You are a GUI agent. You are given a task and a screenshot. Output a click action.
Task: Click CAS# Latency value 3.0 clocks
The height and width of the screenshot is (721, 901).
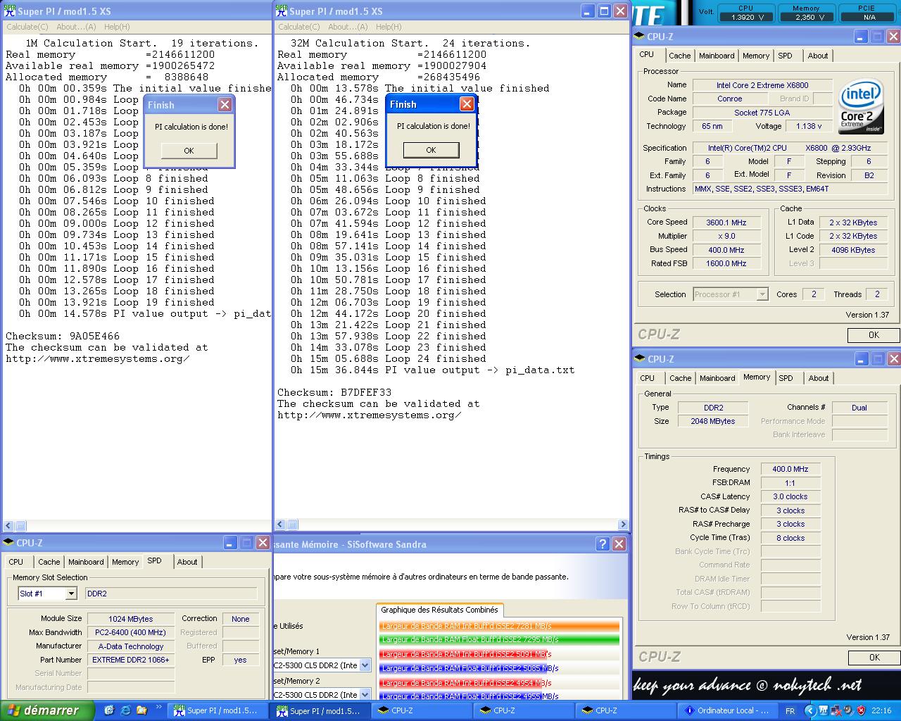[x=790, y=496]
